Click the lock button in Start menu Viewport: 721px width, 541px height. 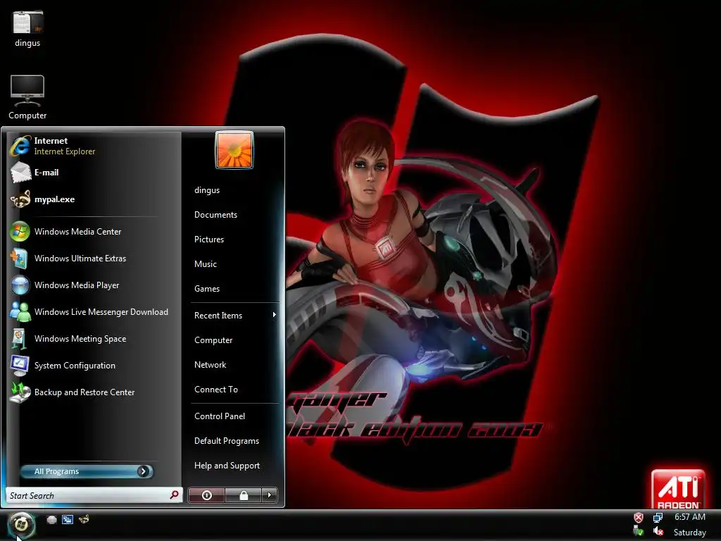click(244, 495)
